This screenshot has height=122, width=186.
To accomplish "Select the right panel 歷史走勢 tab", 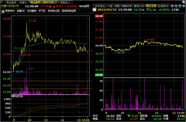I will pyautogui.click(x=151, y=6).
